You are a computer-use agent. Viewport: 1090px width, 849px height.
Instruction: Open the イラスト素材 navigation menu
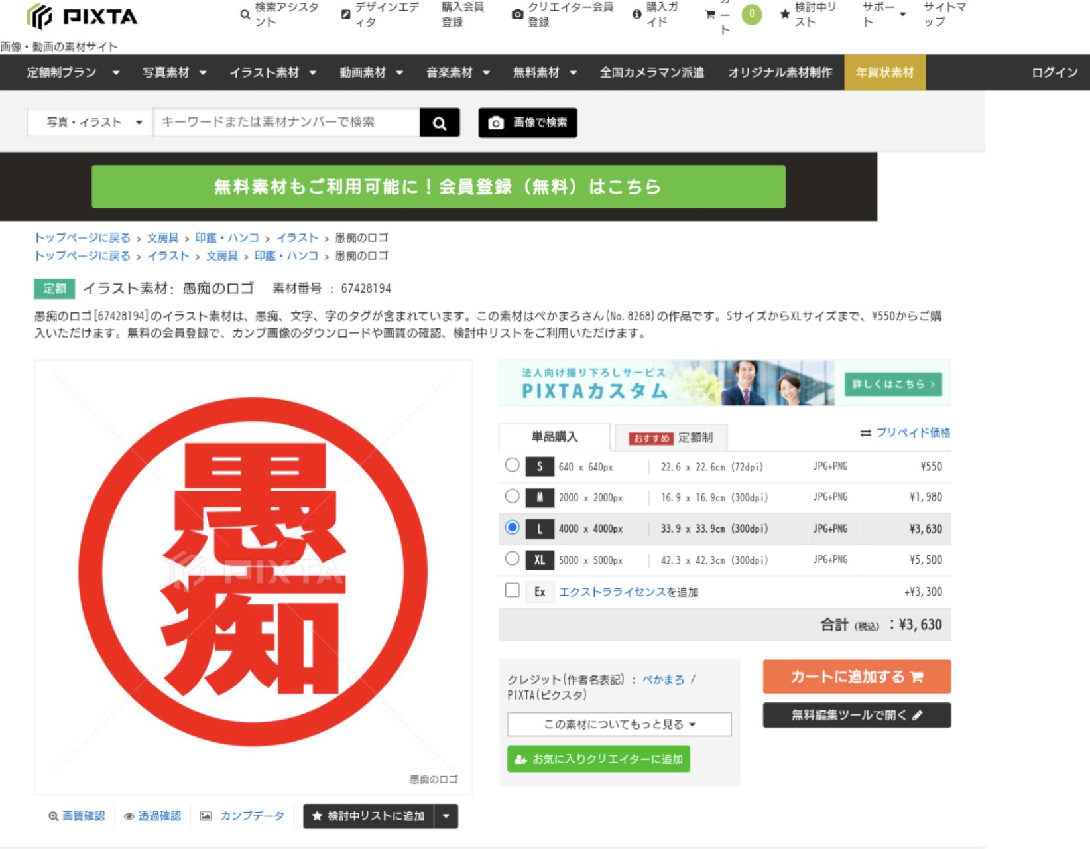coord(272,72)
